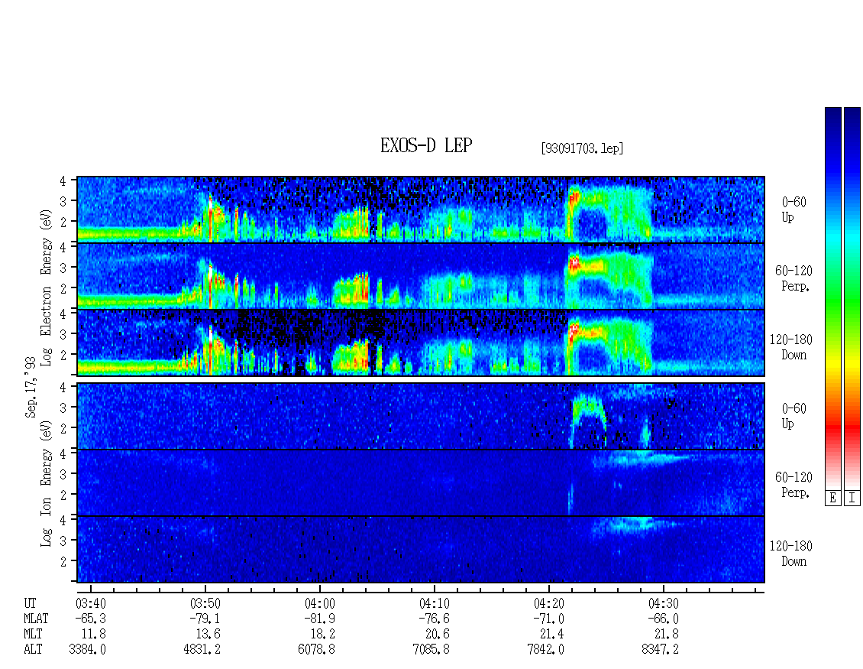Click the MLT value 13.6

tap(208, 635)
